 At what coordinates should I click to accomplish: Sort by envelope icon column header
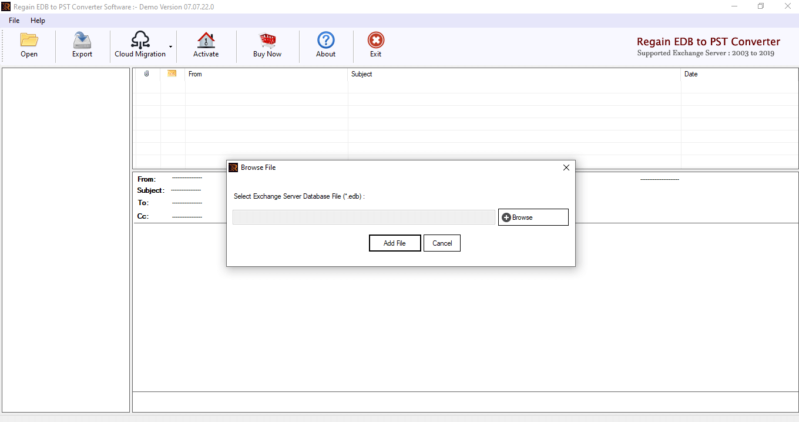[172, 74]
